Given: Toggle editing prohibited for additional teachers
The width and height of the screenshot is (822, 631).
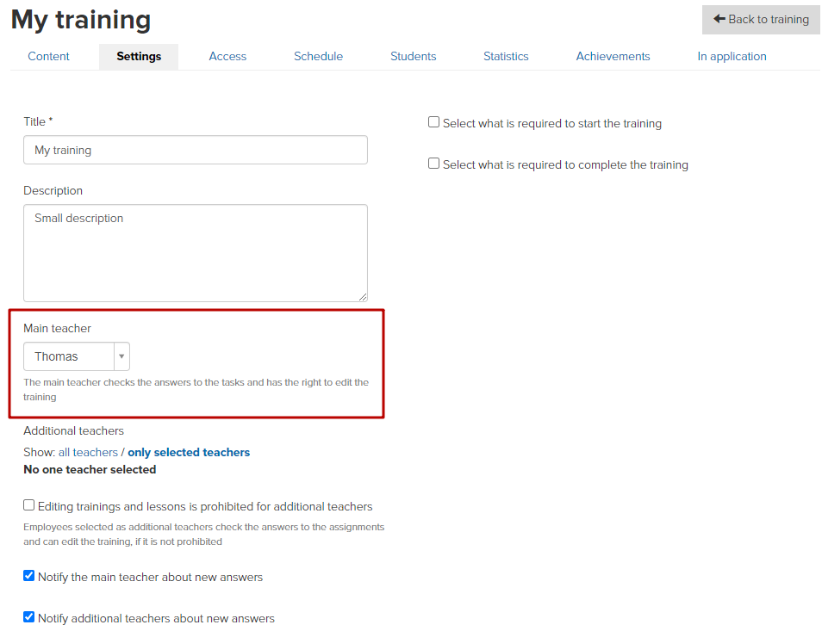Looking at the screenshot, I should (x=28, y=504).
